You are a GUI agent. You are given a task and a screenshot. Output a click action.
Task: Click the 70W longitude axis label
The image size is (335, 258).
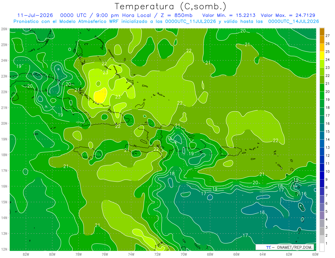coord(184,254)
